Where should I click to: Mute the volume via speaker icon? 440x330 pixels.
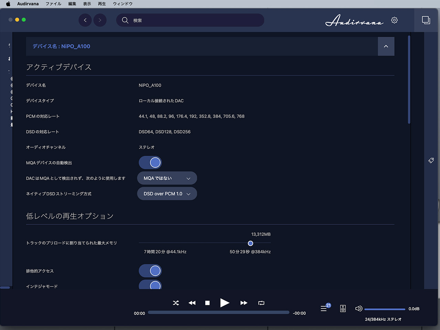point(359,308)
